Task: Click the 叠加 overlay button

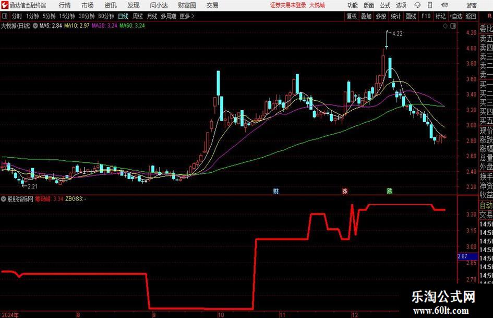Action: tap(366, 16)
